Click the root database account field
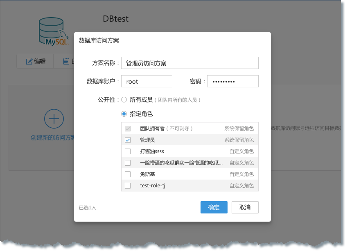The height and width of the screenshot is (251, 345). [147, 81]
